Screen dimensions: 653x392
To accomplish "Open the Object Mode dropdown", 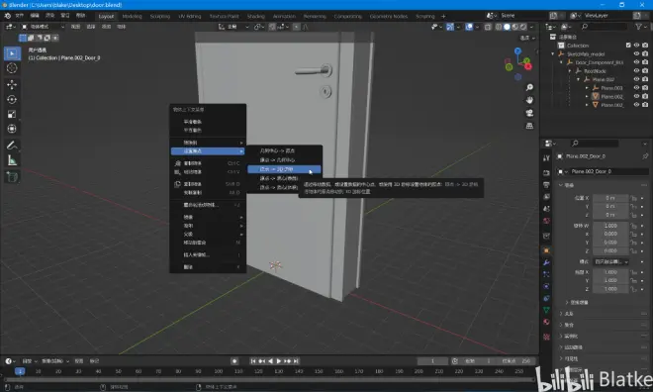I will [x=43, y=27].
